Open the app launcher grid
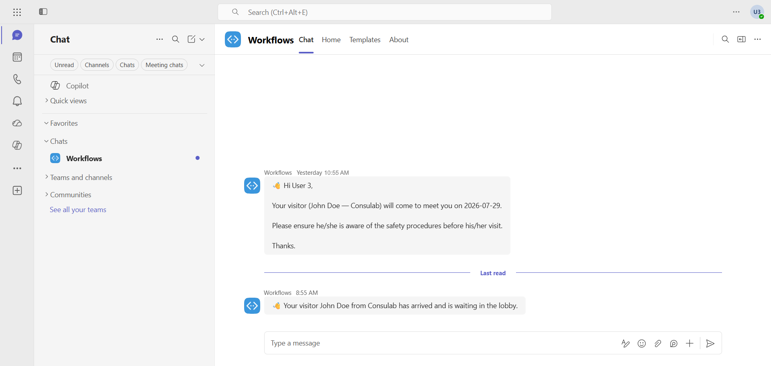Image resolution: width=771 pixels, height=366 pixels. click(x=17, y=12)
